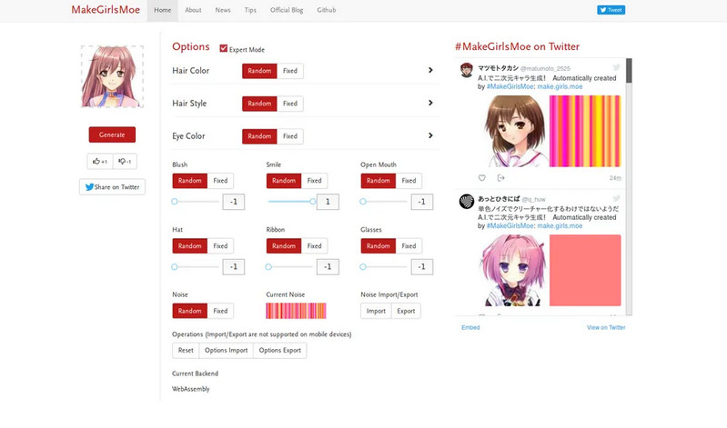
Task: Click the Reset button
Action: pyautogui.click(x=186, y=350)
